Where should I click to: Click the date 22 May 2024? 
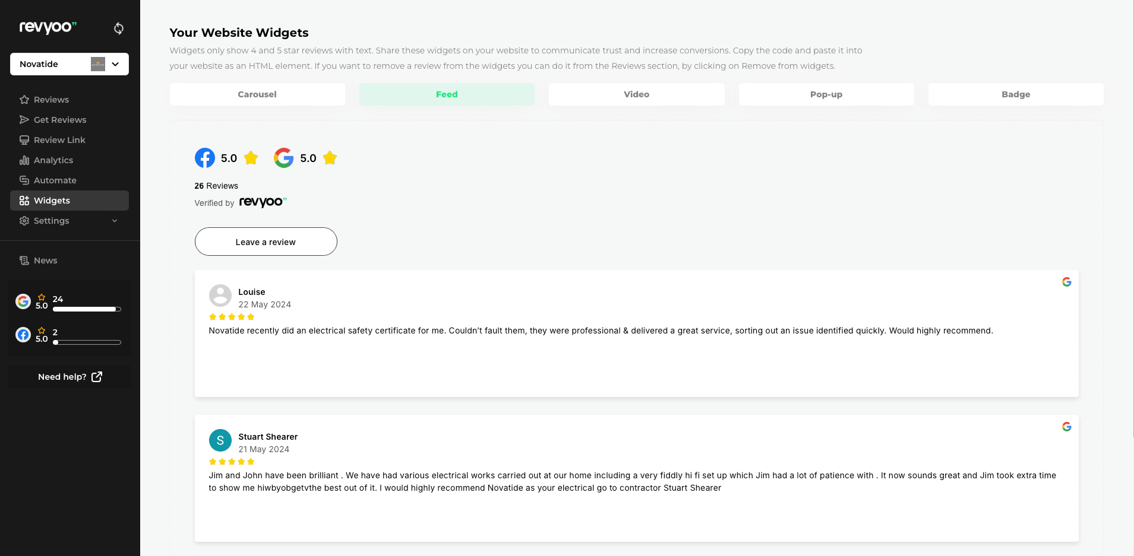click(x=265, y=304)
